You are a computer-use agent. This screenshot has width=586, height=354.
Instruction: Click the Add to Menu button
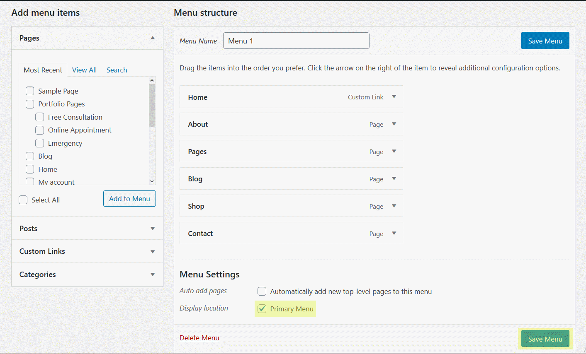(129, 199)
